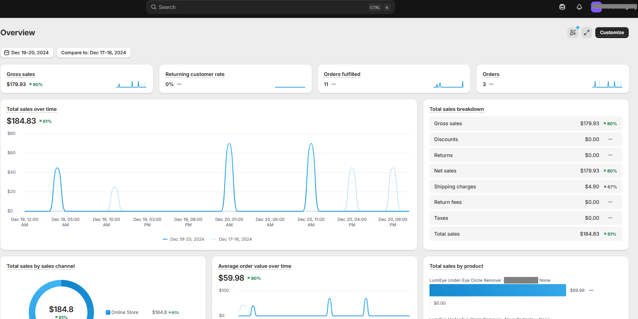Image resolution: width=638 pixels, height=319 pixels.
Task: Open the notifications bell
Action: click(x=579, y=7)
